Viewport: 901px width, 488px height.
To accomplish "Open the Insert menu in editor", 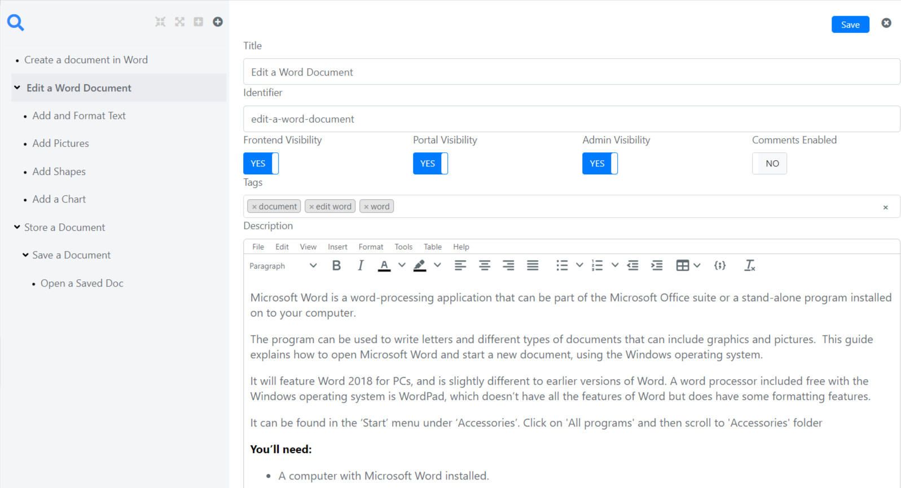I will click(337, 247).
